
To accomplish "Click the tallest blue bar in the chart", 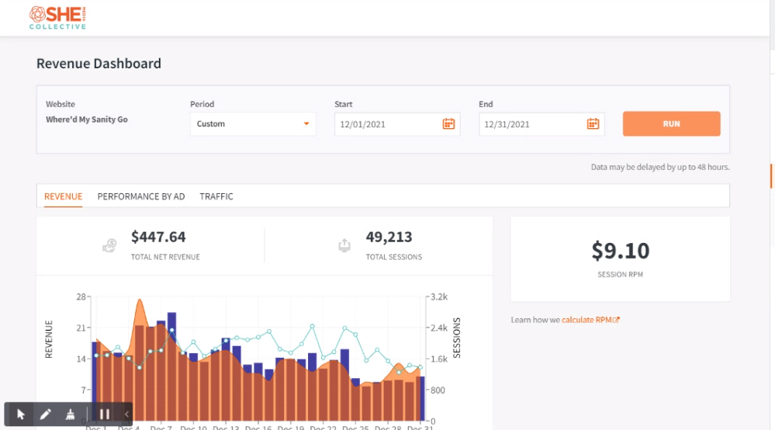I will coord(171,366).
